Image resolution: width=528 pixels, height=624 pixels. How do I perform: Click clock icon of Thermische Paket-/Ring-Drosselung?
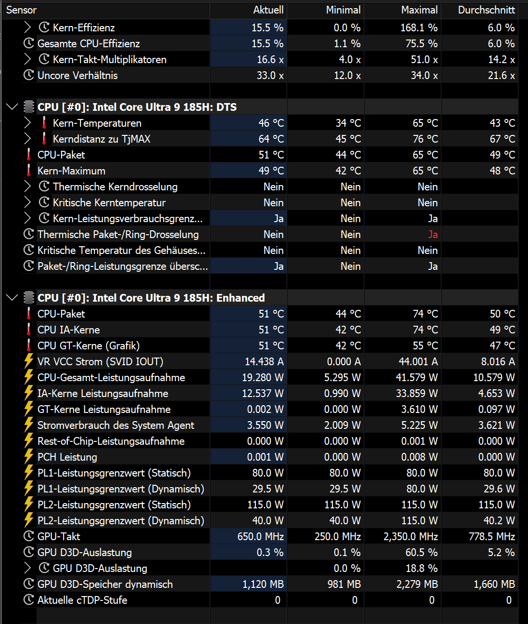tap(29, 234)
